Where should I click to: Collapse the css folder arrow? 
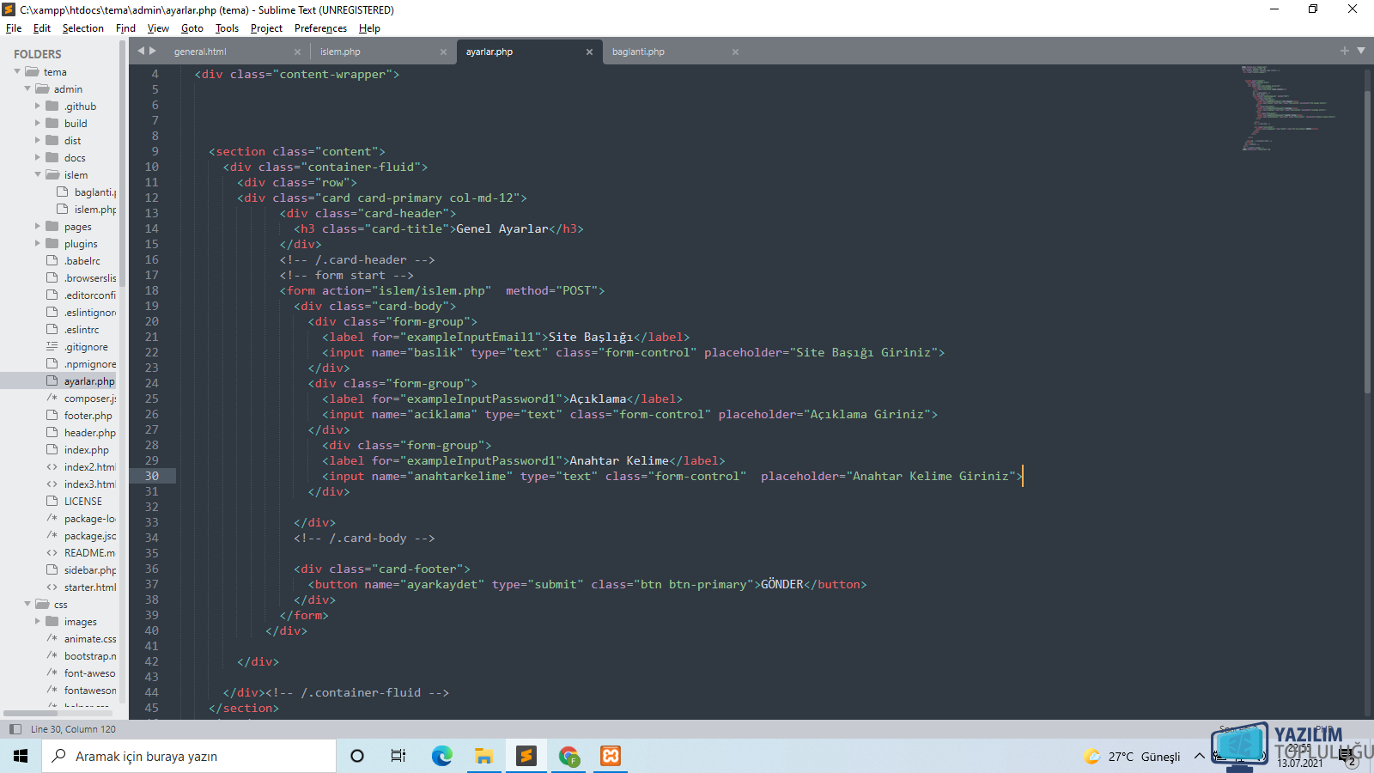click(27, 605)
